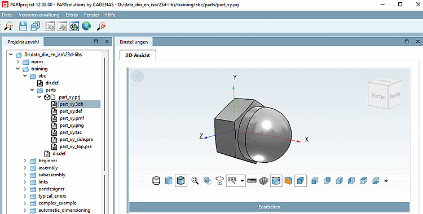
Task: Save project using the single floppy icon
Action: 23,26
